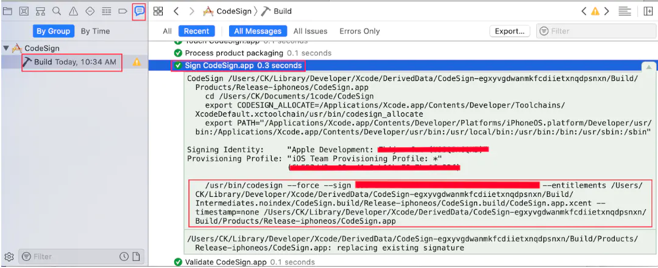Collapse the CodeSign project disclosure triangle
Viewport: 658px width, 268px height.
click(x=6, y=48)
